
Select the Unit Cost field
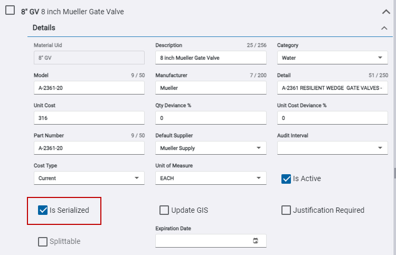point(89,118)
